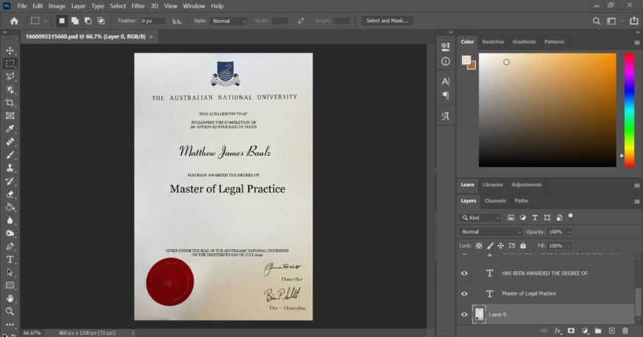The image size is (643, 337).
Task: Delete layer with the trash icon
Action: [625, 330]
